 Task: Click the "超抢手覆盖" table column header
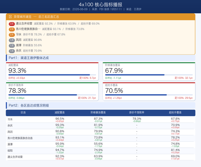(175, 113)
